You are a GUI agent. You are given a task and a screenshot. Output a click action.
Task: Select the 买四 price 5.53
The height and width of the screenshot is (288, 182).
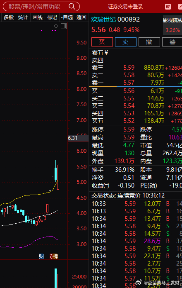tap(129, 113)
